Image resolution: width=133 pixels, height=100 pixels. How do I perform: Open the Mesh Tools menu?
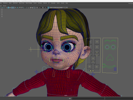tap(22, 3)
